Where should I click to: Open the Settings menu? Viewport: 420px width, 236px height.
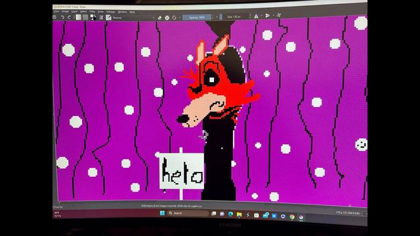[x=110, y=12]
